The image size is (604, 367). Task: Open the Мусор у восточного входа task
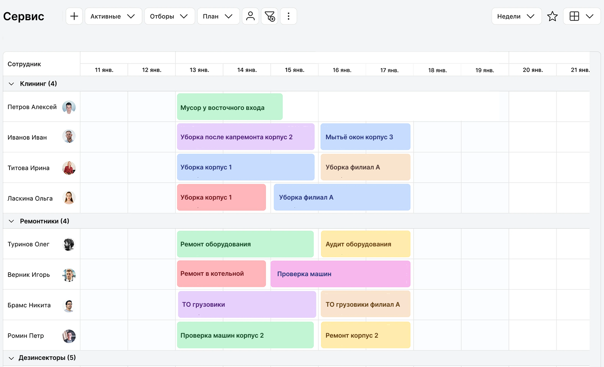(230, 107)
